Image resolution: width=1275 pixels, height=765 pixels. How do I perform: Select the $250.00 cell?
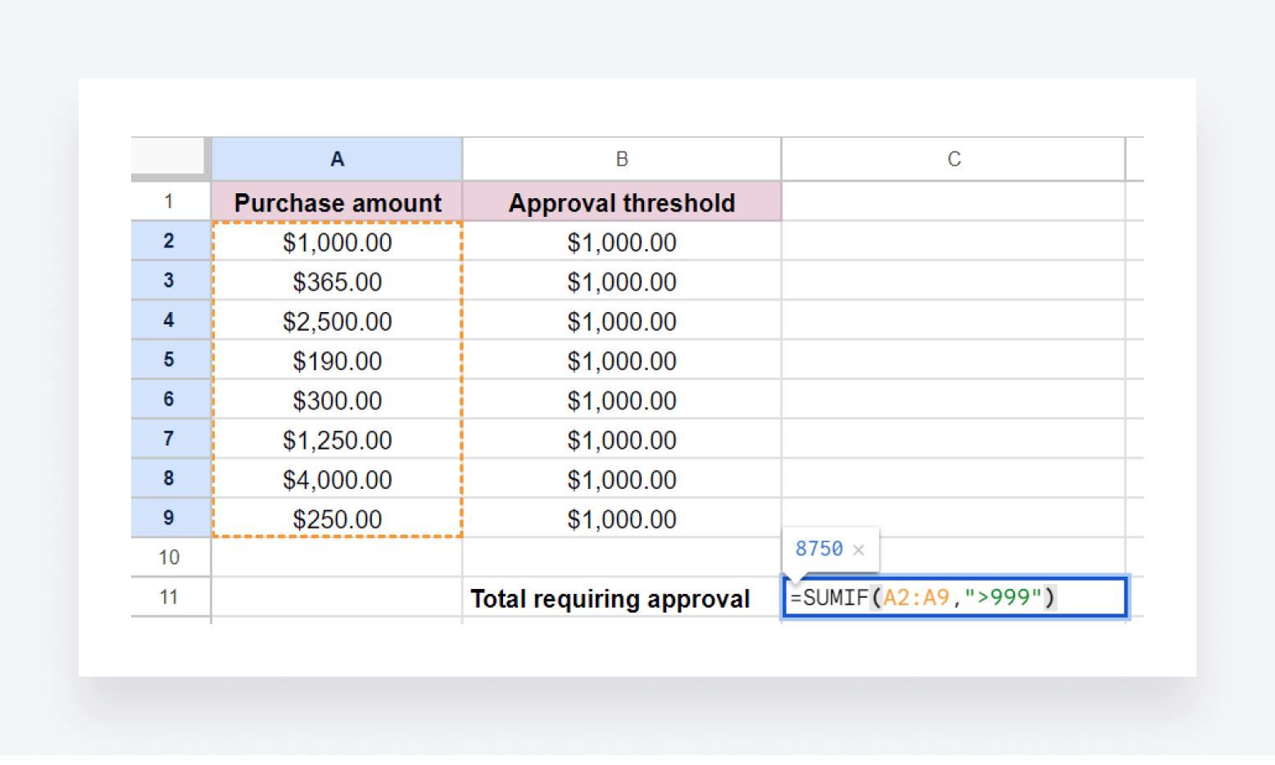tap(337, 518)
